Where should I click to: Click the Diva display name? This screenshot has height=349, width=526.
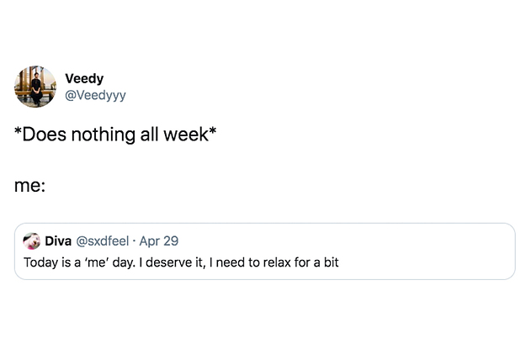tap(58, 241)
